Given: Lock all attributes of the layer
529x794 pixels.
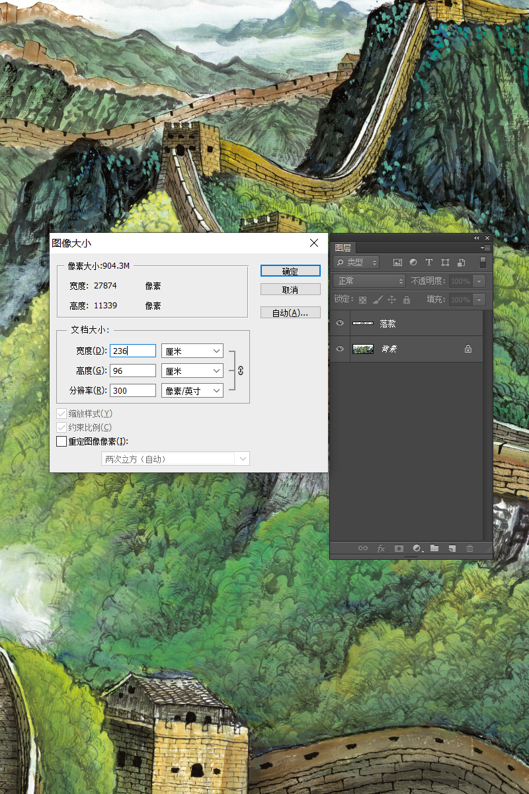Looking at the screenshot, I should [x=406, y=300].
